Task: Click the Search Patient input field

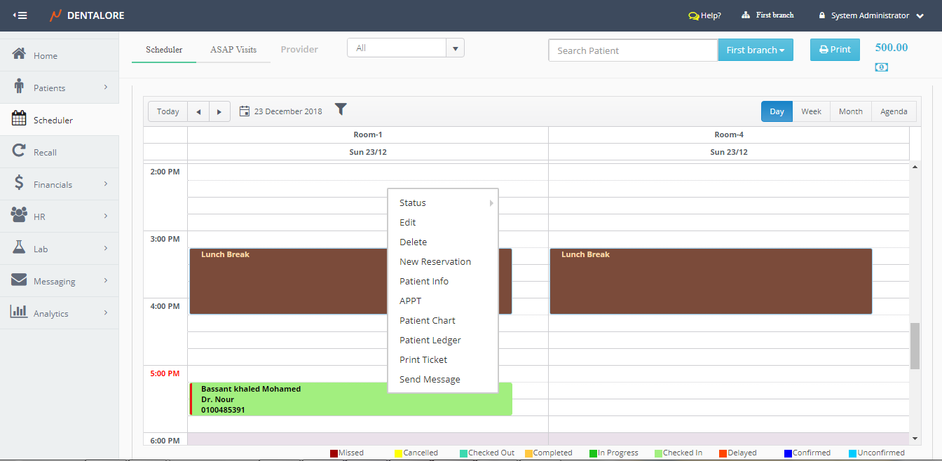Action: tap(632, 50)
